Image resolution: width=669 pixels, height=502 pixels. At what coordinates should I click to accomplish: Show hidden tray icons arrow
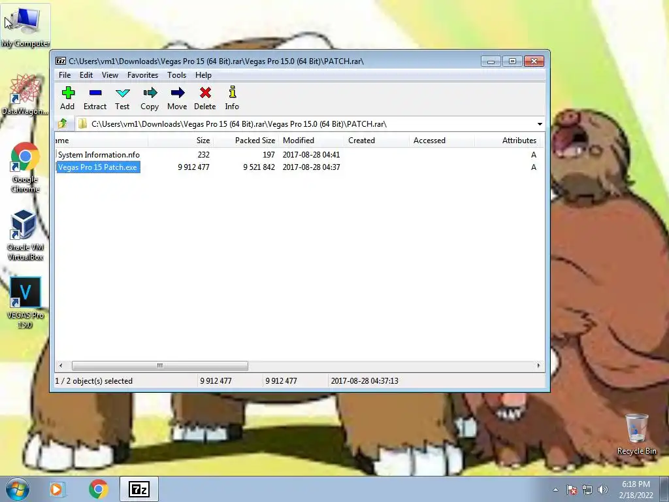point(555,490)
